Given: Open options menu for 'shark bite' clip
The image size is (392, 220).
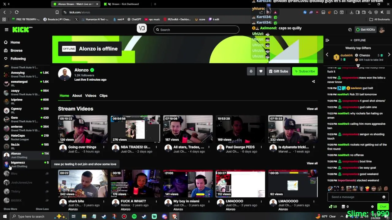Looking at the screenshot, I should coord(104,201).
